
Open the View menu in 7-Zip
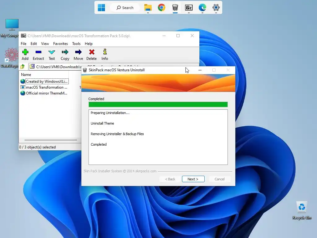pyautogui.click(x=45, y=43)
